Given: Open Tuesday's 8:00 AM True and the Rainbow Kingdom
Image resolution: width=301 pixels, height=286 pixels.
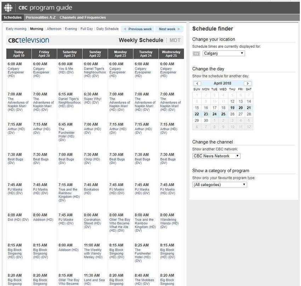Looking at the screenshot, I should [x=145, y=225].
